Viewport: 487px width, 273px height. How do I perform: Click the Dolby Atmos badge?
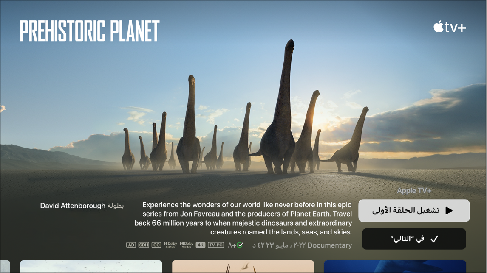(170, 245)
